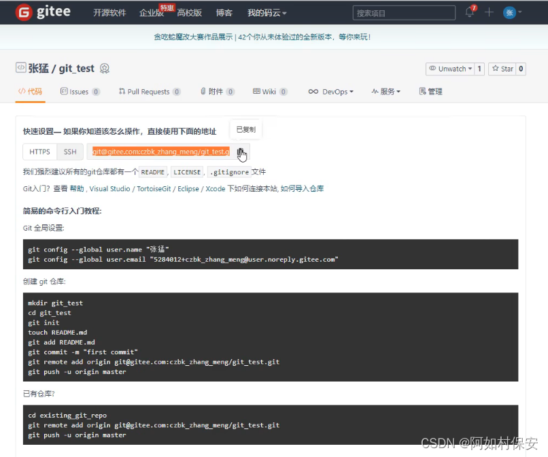Click the repository settings gear next to git_test
The height and width of the screenshot is (457, 548).
(x=104, y=67)
